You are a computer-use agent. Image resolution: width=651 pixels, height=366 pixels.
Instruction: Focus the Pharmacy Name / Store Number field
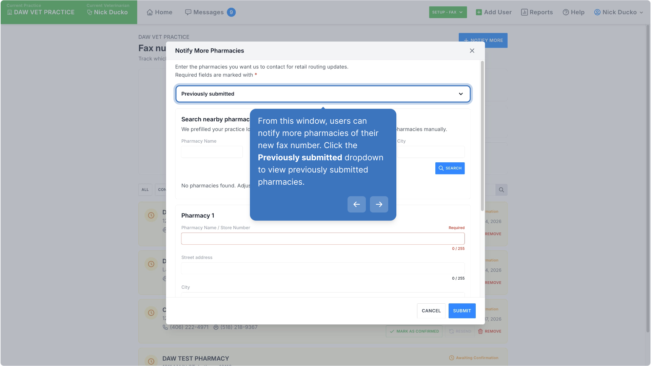(x=323, y=239)
